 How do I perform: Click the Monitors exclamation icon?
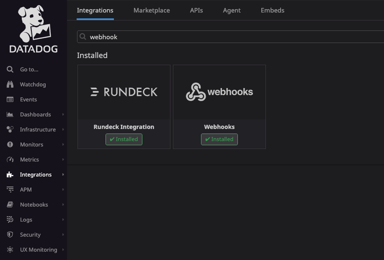click(10, 144)
